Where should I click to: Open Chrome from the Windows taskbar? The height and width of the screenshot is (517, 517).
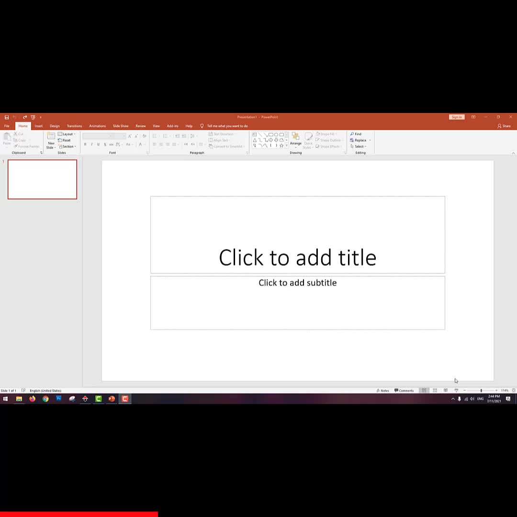[x=45, y=399]
